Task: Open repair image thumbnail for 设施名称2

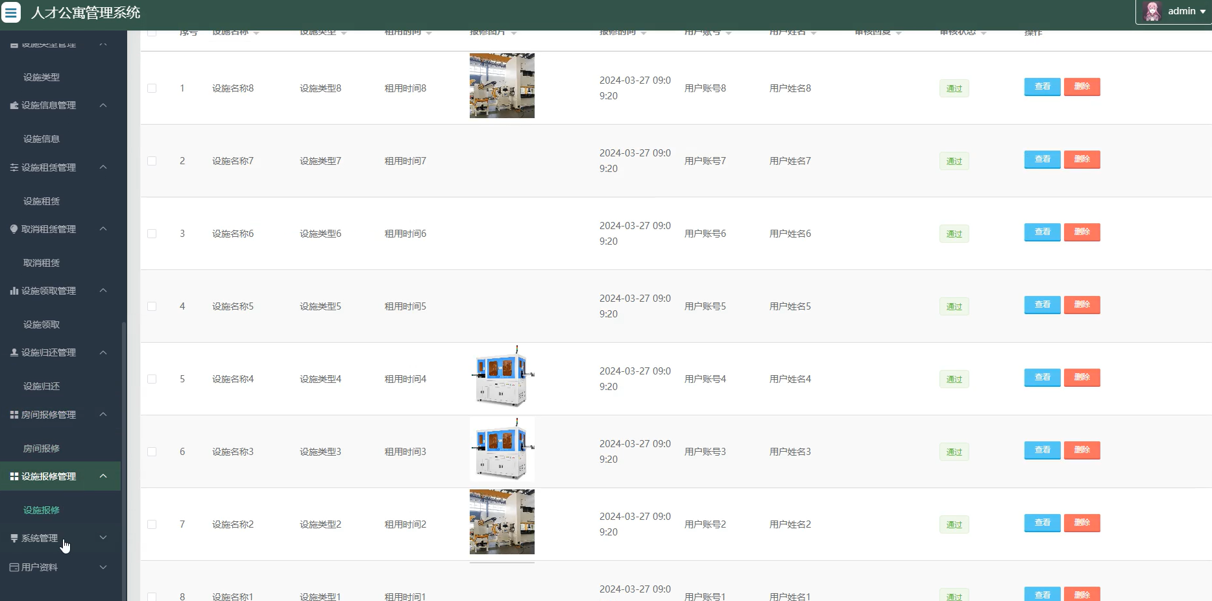Action: tap(502, 522)
